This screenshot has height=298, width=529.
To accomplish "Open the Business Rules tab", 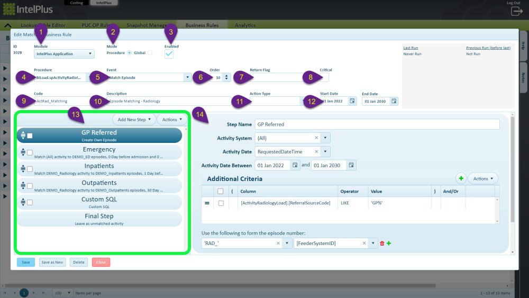I will (202, 25).
